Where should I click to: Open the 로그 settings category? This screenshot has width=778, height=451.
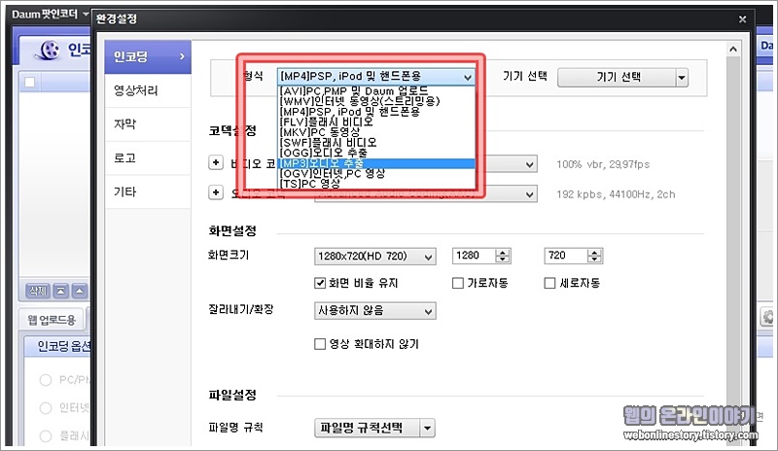148,157
